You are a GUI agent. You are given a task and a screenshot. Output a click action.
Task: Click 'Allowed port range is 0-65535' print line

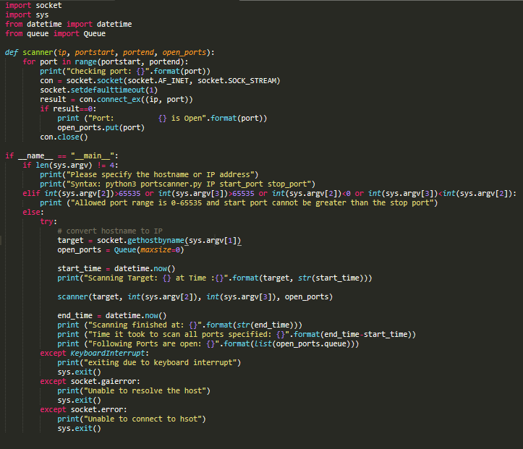click(239, 202)
